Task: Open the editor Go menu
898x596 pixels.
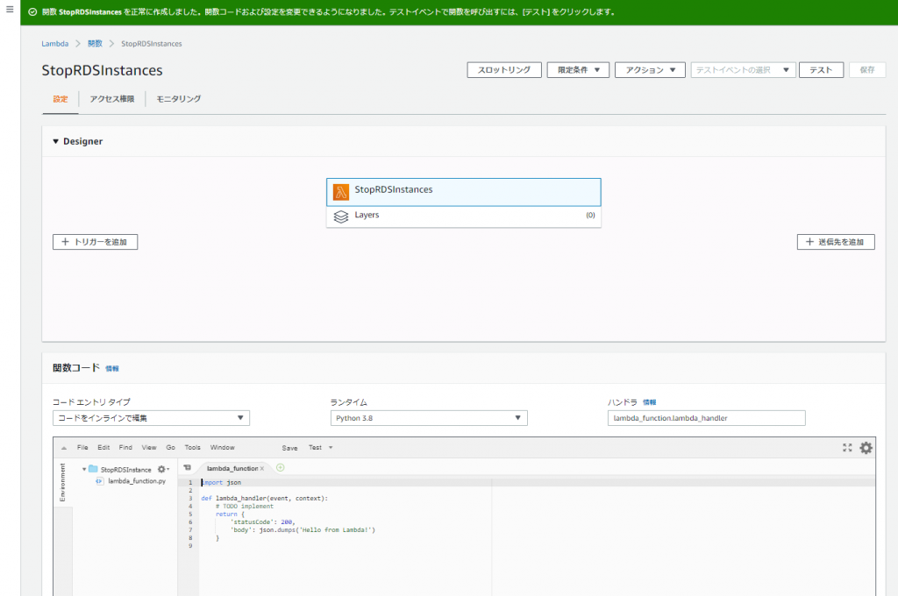Action: [x=171, y=448]
